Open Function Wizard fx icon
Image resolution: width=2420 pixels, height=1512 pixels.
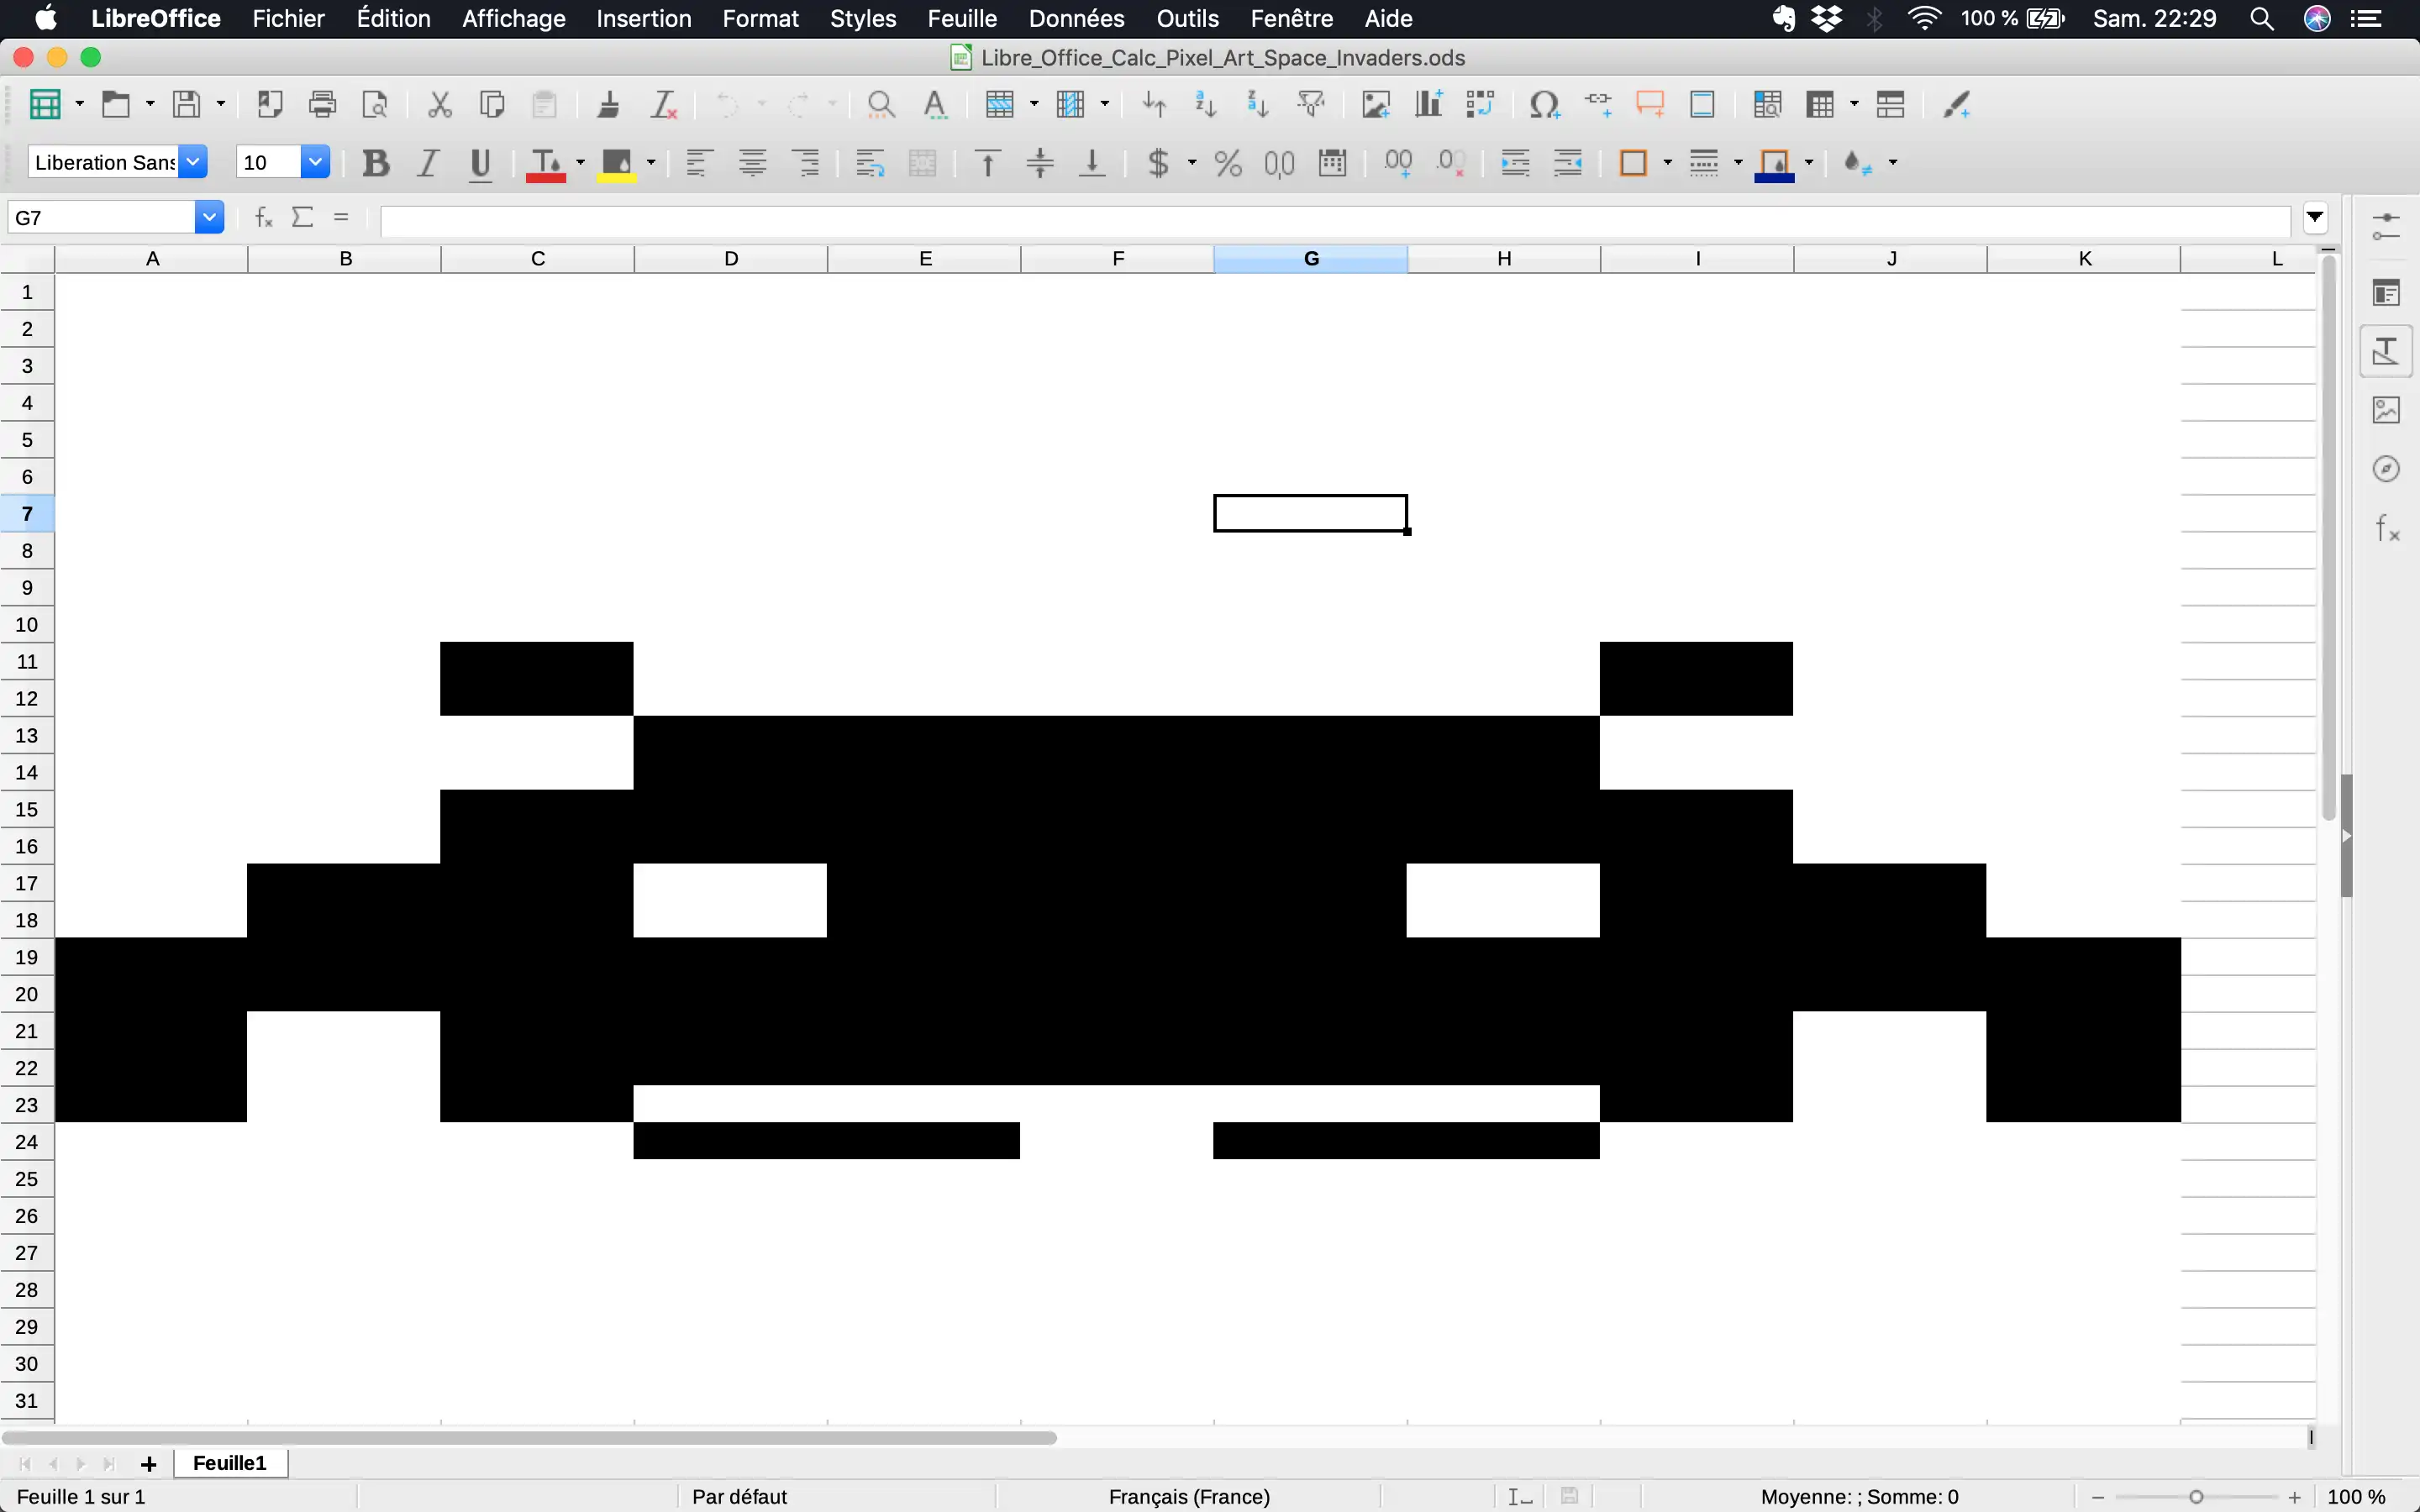(x=264, y=217)
